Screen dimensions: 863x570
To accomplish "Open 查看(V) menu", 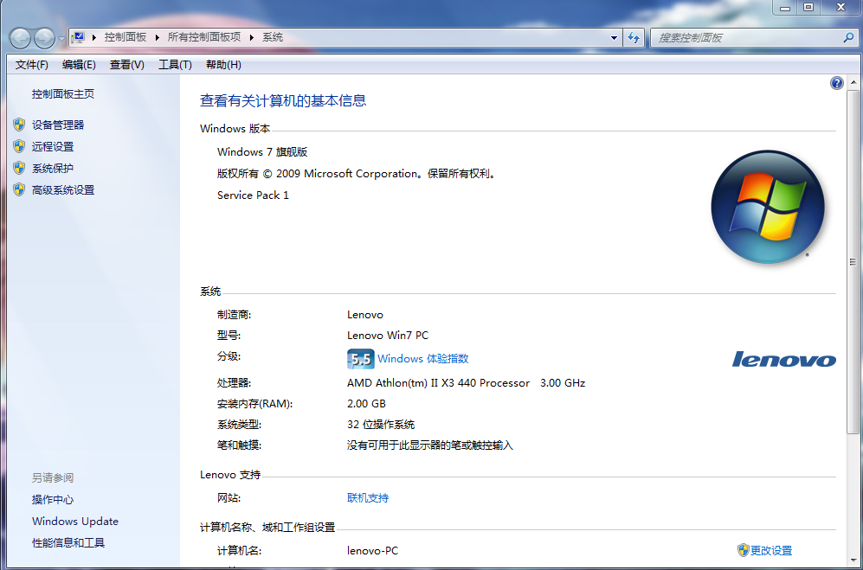I will [x=126, y=65].
